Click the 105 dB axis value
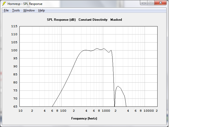Screen dimensions: 199x127 click(14, 42)
